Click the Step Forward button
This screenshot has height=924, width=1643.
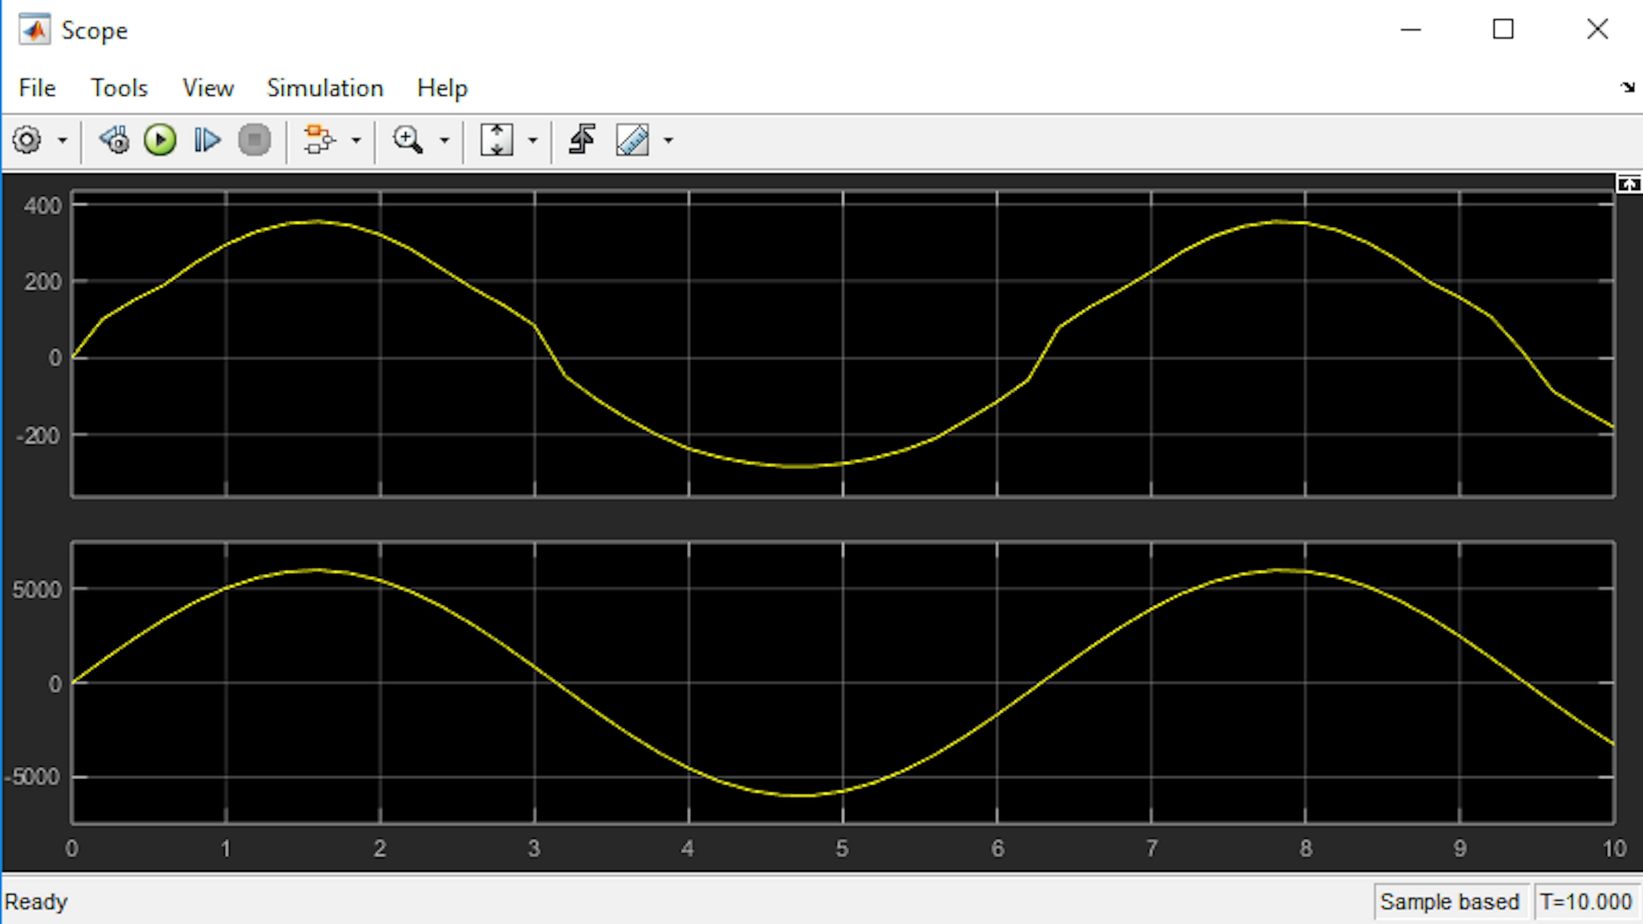pos(207,140)
